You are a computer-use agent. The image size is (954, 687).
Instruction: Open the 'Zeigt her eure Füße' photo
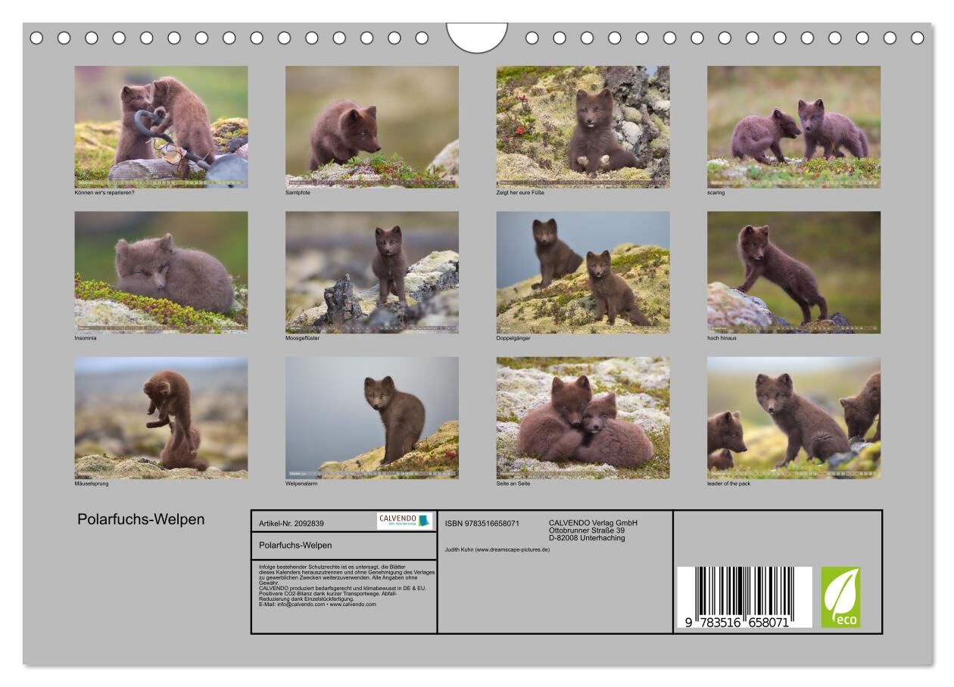(x=583, y=126)
